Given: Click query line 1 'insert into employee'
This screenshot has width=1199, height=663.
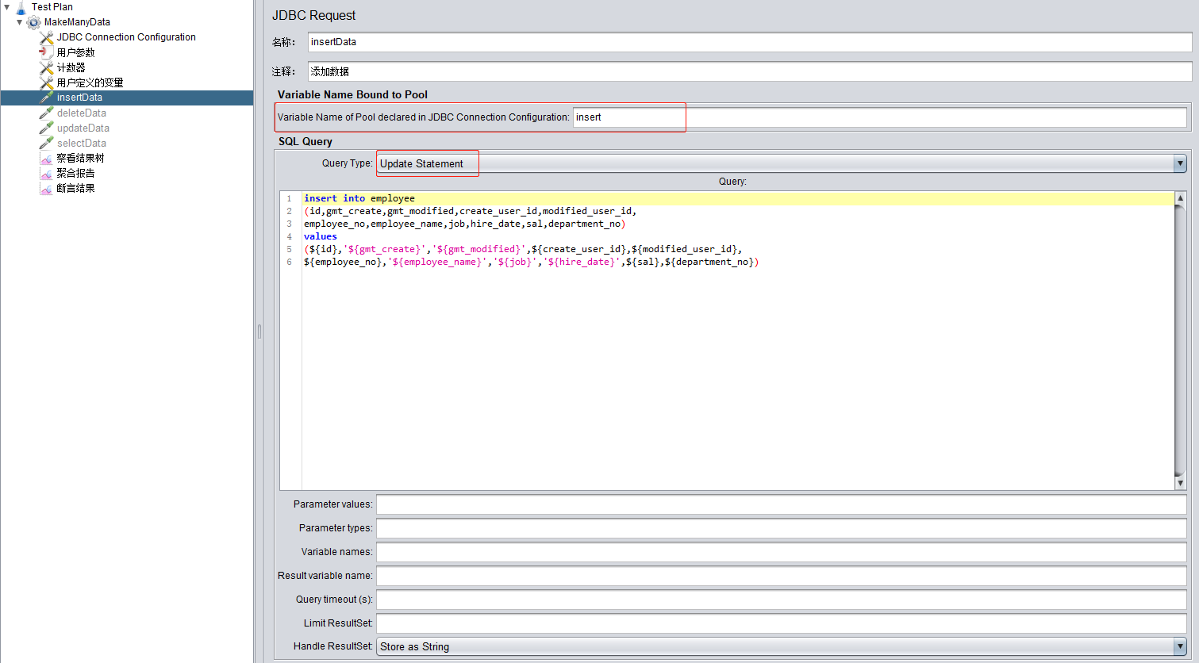Looking at the screenshot, I should coord(359,198).
